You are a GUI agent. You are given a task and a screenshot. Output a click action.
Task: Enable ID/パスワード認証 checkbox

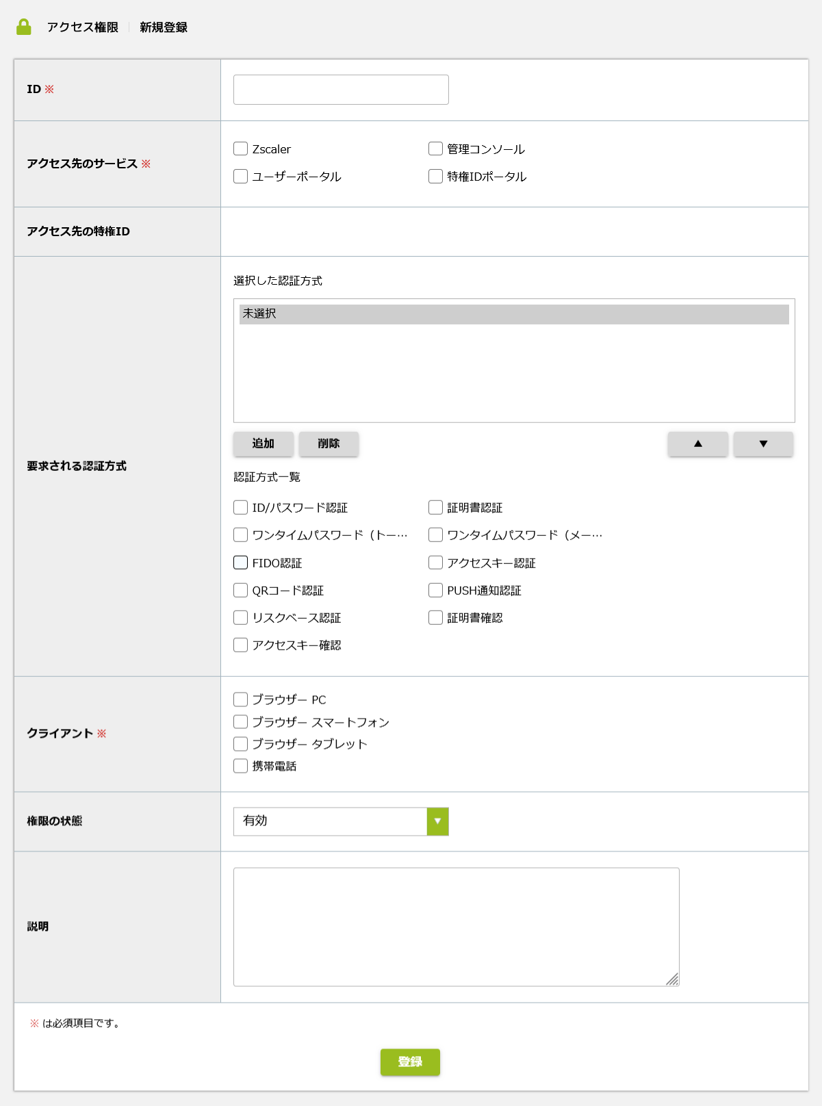click(x=240, y=507)
